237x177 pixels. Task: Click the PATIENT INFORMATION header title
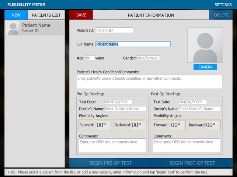point(151,15)
